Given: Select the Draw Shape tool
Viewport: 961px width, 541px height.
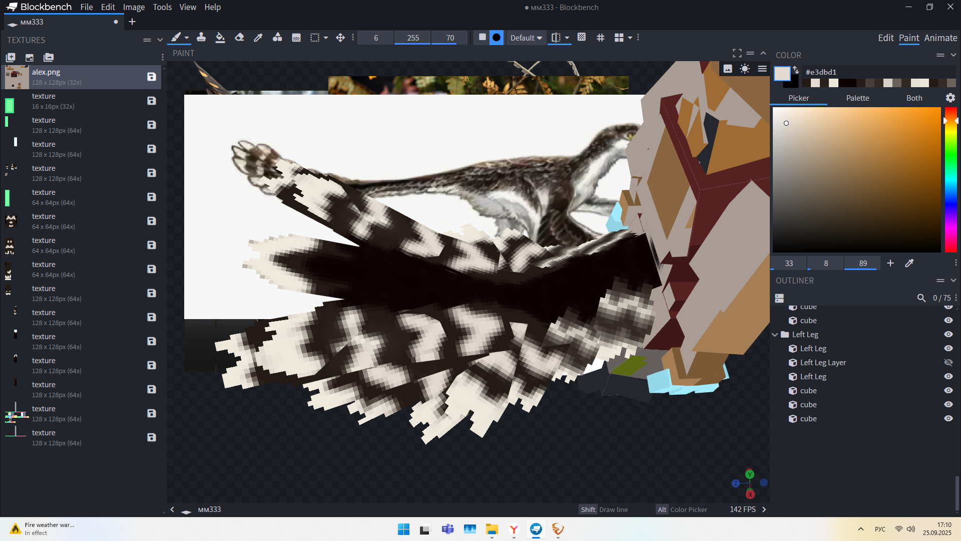Looking at the screenshot, I should click(277, 38).
